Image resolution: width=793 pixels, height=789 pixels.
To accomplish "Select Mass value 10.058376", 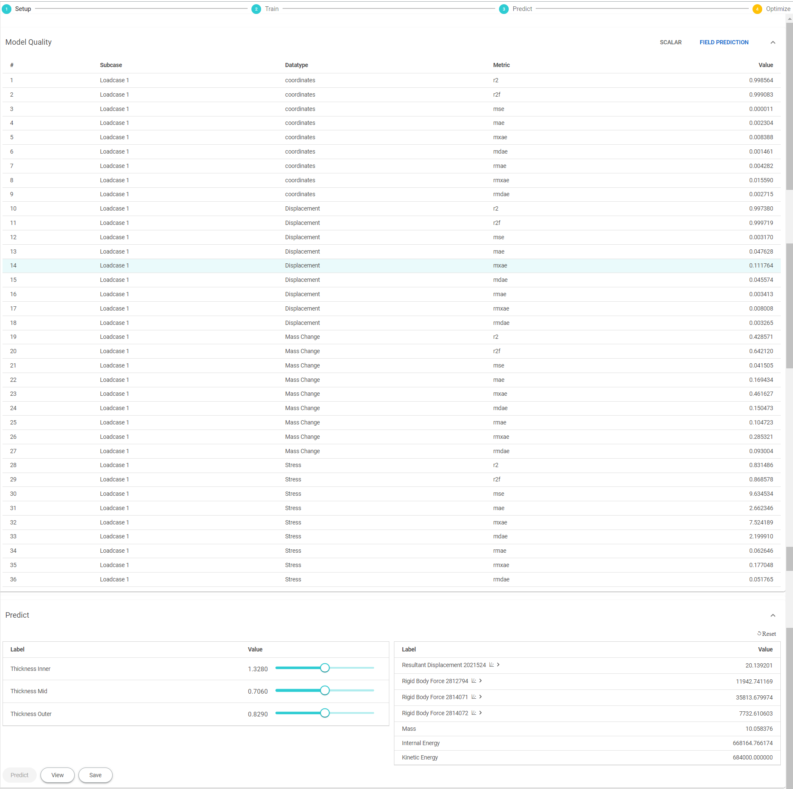I will coord(759,729).
